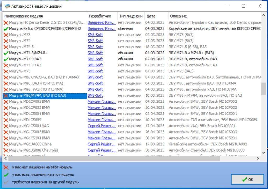Click the green check icon of Модуль M74.8/M74.8+
This screenshot has height=189, width=268.
[6, 53]
